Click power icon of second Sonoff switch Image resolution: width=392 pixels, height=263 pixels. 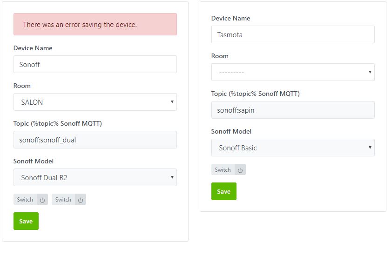pyautogui.click(x=81, y=200)
